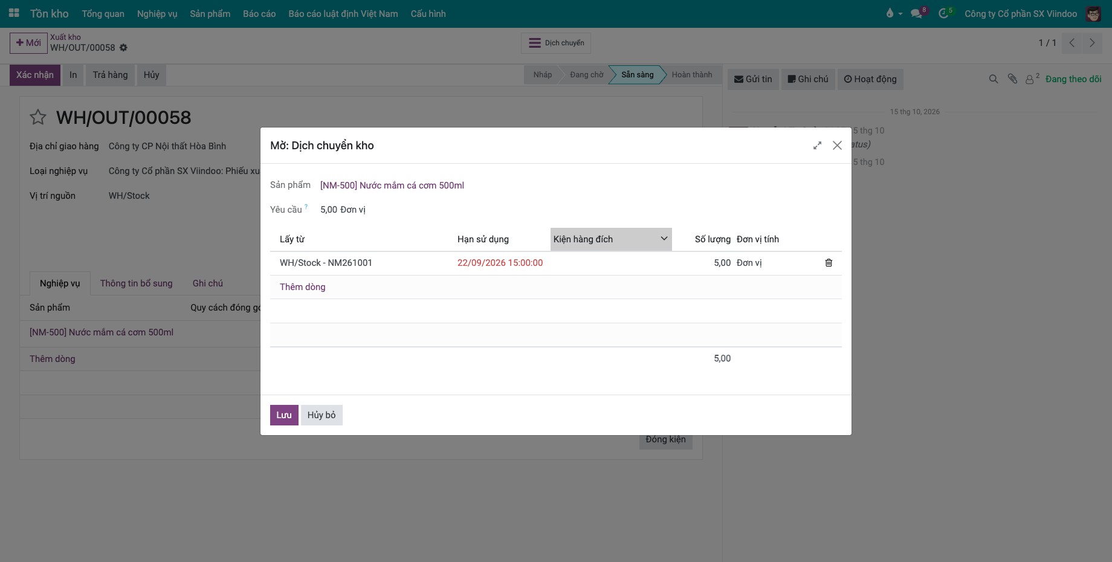Open the Tổng quan menu
1112x562 pixels.
coord(103,13)
